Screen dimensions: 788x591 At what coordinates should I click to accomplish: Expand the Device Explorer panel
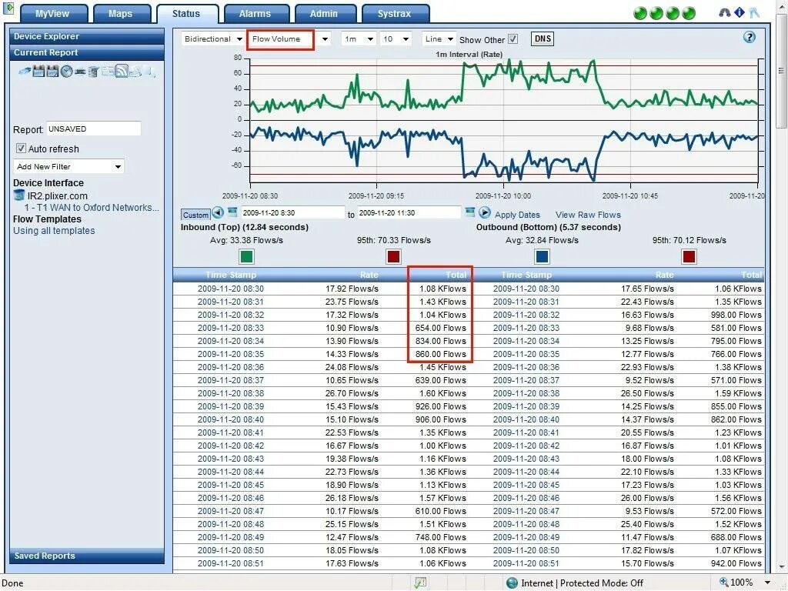[x=87, y=36]
